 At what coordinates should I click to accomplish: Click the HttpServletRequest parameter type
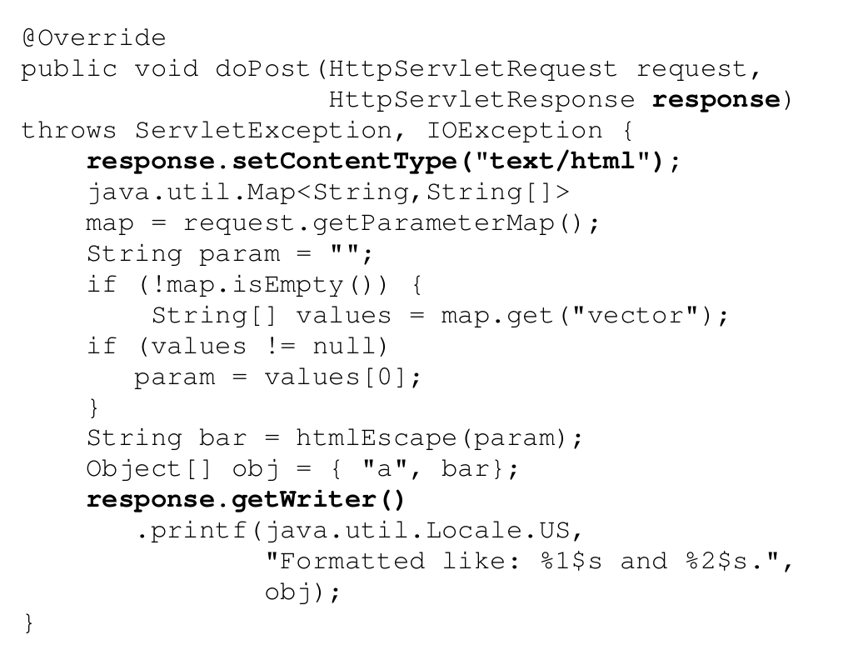[x=472, y=69]
